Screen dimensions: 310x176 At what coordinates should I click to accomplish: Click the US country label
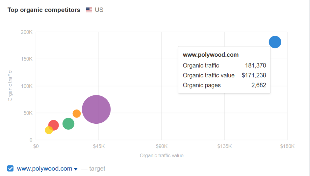tap(99, 10)
